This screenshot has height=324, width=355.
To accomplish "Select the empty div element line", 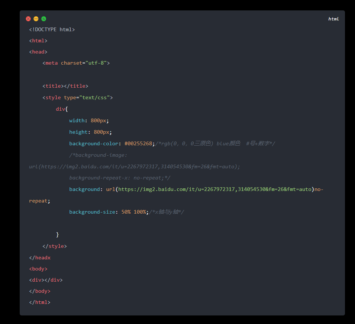I will [x=46, y=280].
